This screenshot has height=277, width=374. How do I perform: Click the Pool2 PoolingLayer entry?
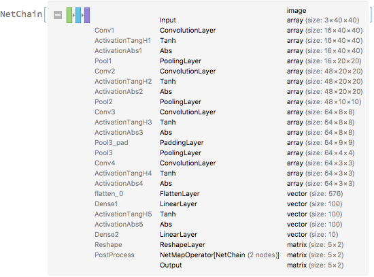click(228, 101)
